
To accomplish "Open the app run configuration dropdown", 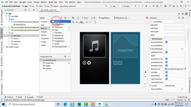I will 114,6.
